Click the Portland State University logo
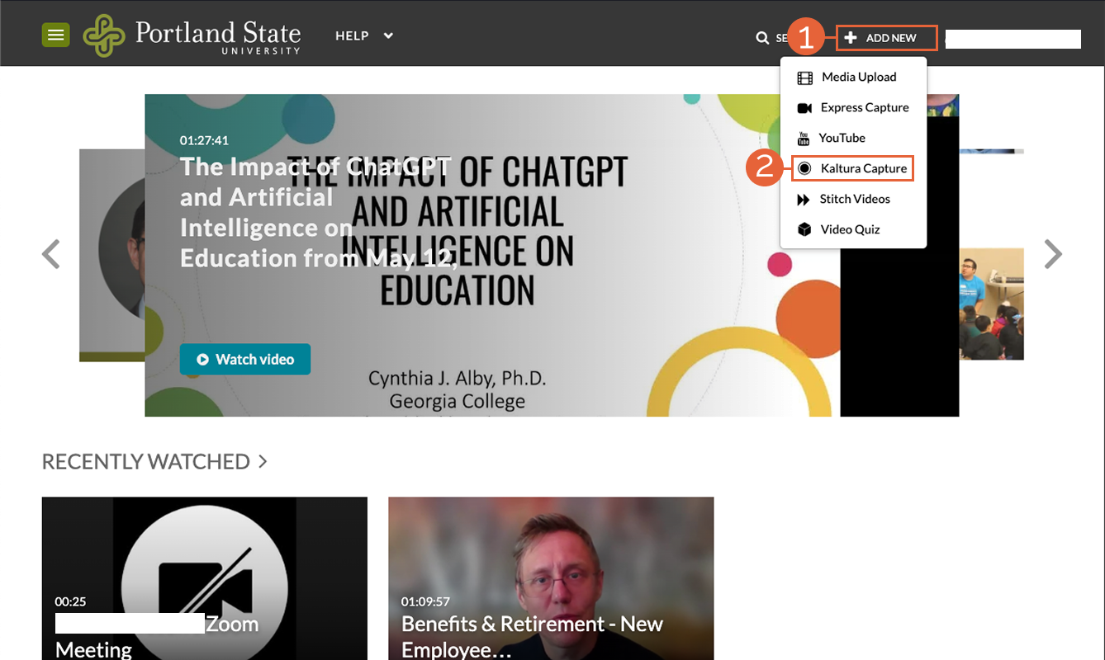The image size is (1105, 660). coord(192,35)
